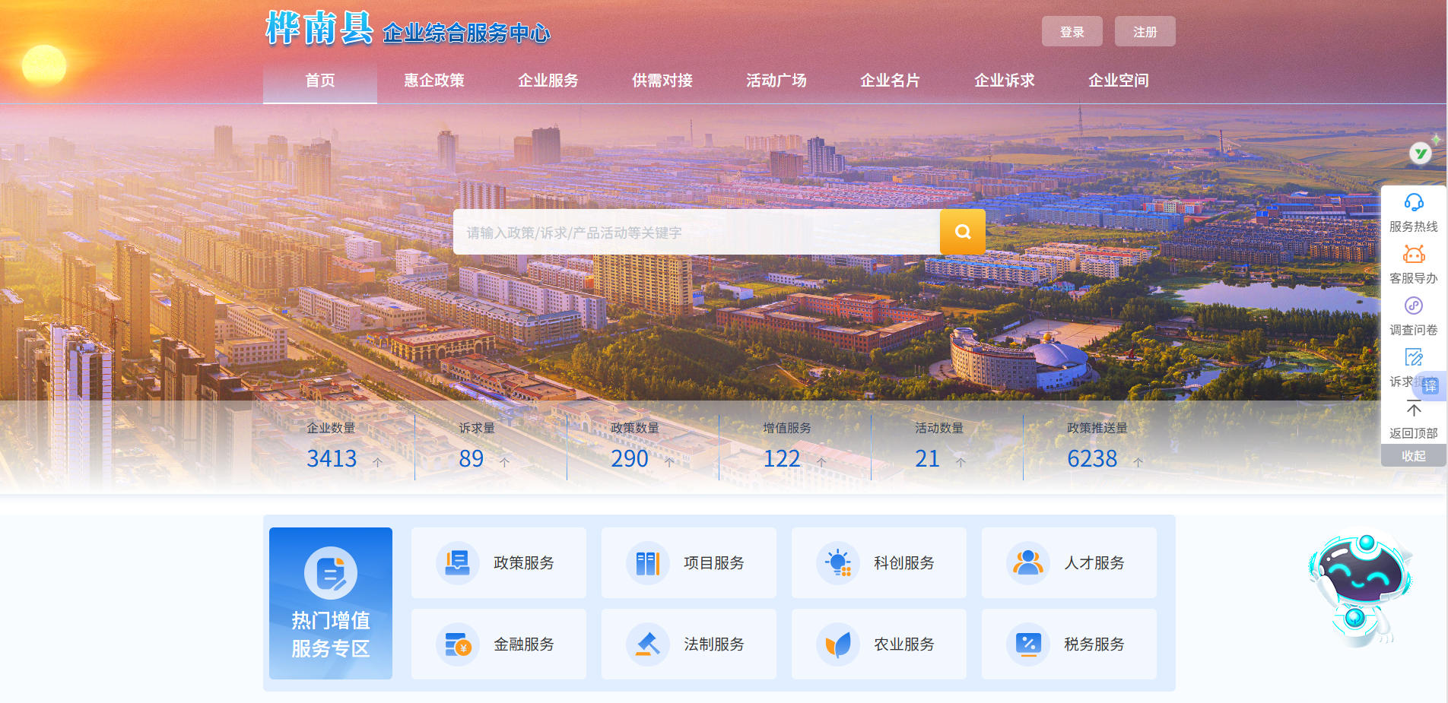Click the green Y assistant icon

(x=1420, y=154)
